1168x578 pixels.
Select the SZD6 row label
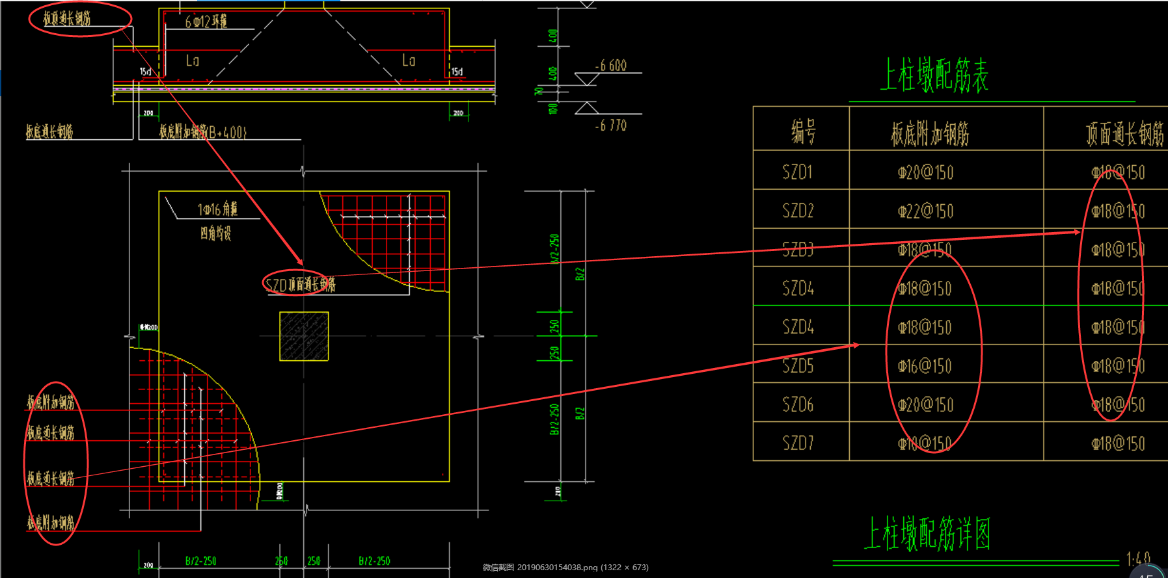click(x=798, y=404)
